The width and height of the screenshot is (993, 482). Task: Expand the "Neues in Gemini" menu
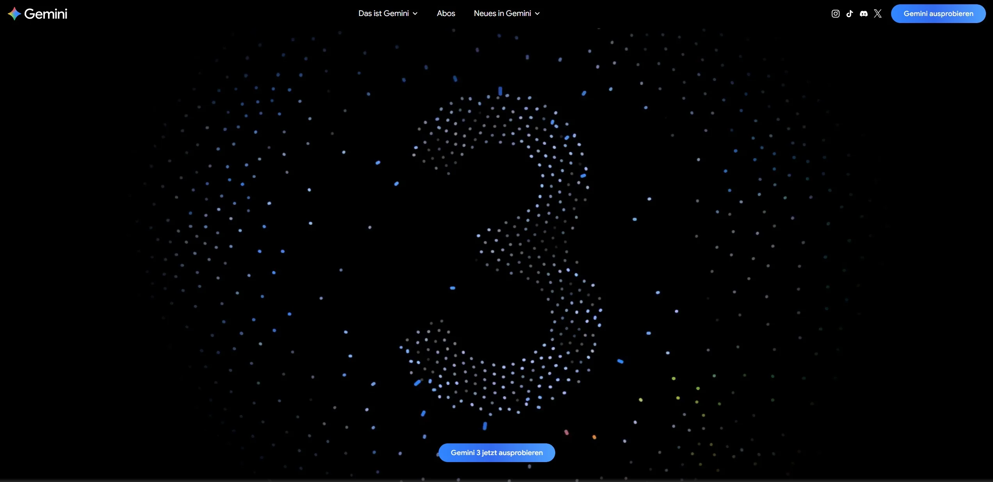pos(507,14)
